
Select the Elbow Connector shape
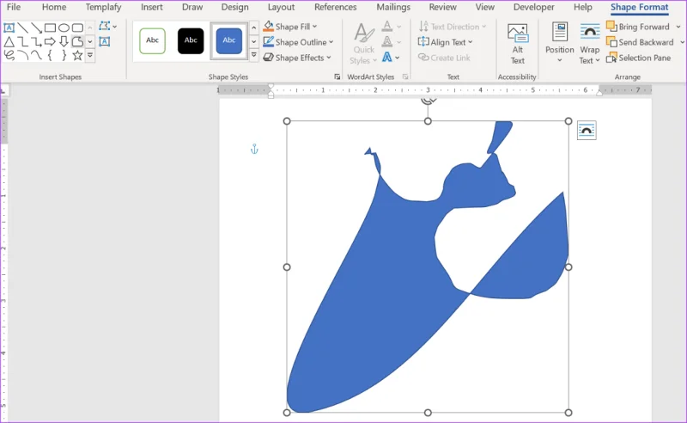[x=23, y=42]
